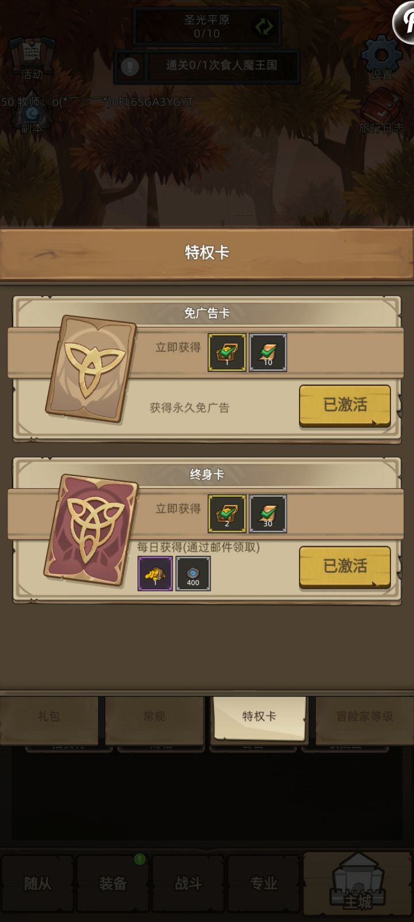Tap the exclamation quest alert icon

pos(130,66)
